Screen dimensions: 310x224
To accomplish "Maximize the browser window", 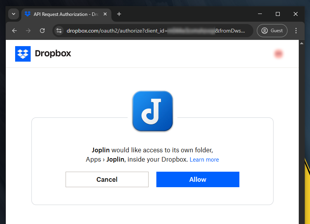I will click(278, 14).
